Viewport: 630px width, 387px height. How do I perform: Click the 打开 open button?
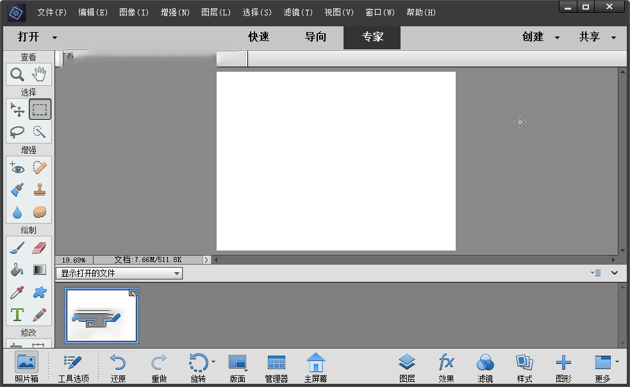[29, 37]
